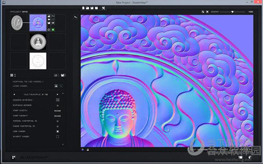Click the middle icon in node option column
263x164 pixels.
point(53,19)
